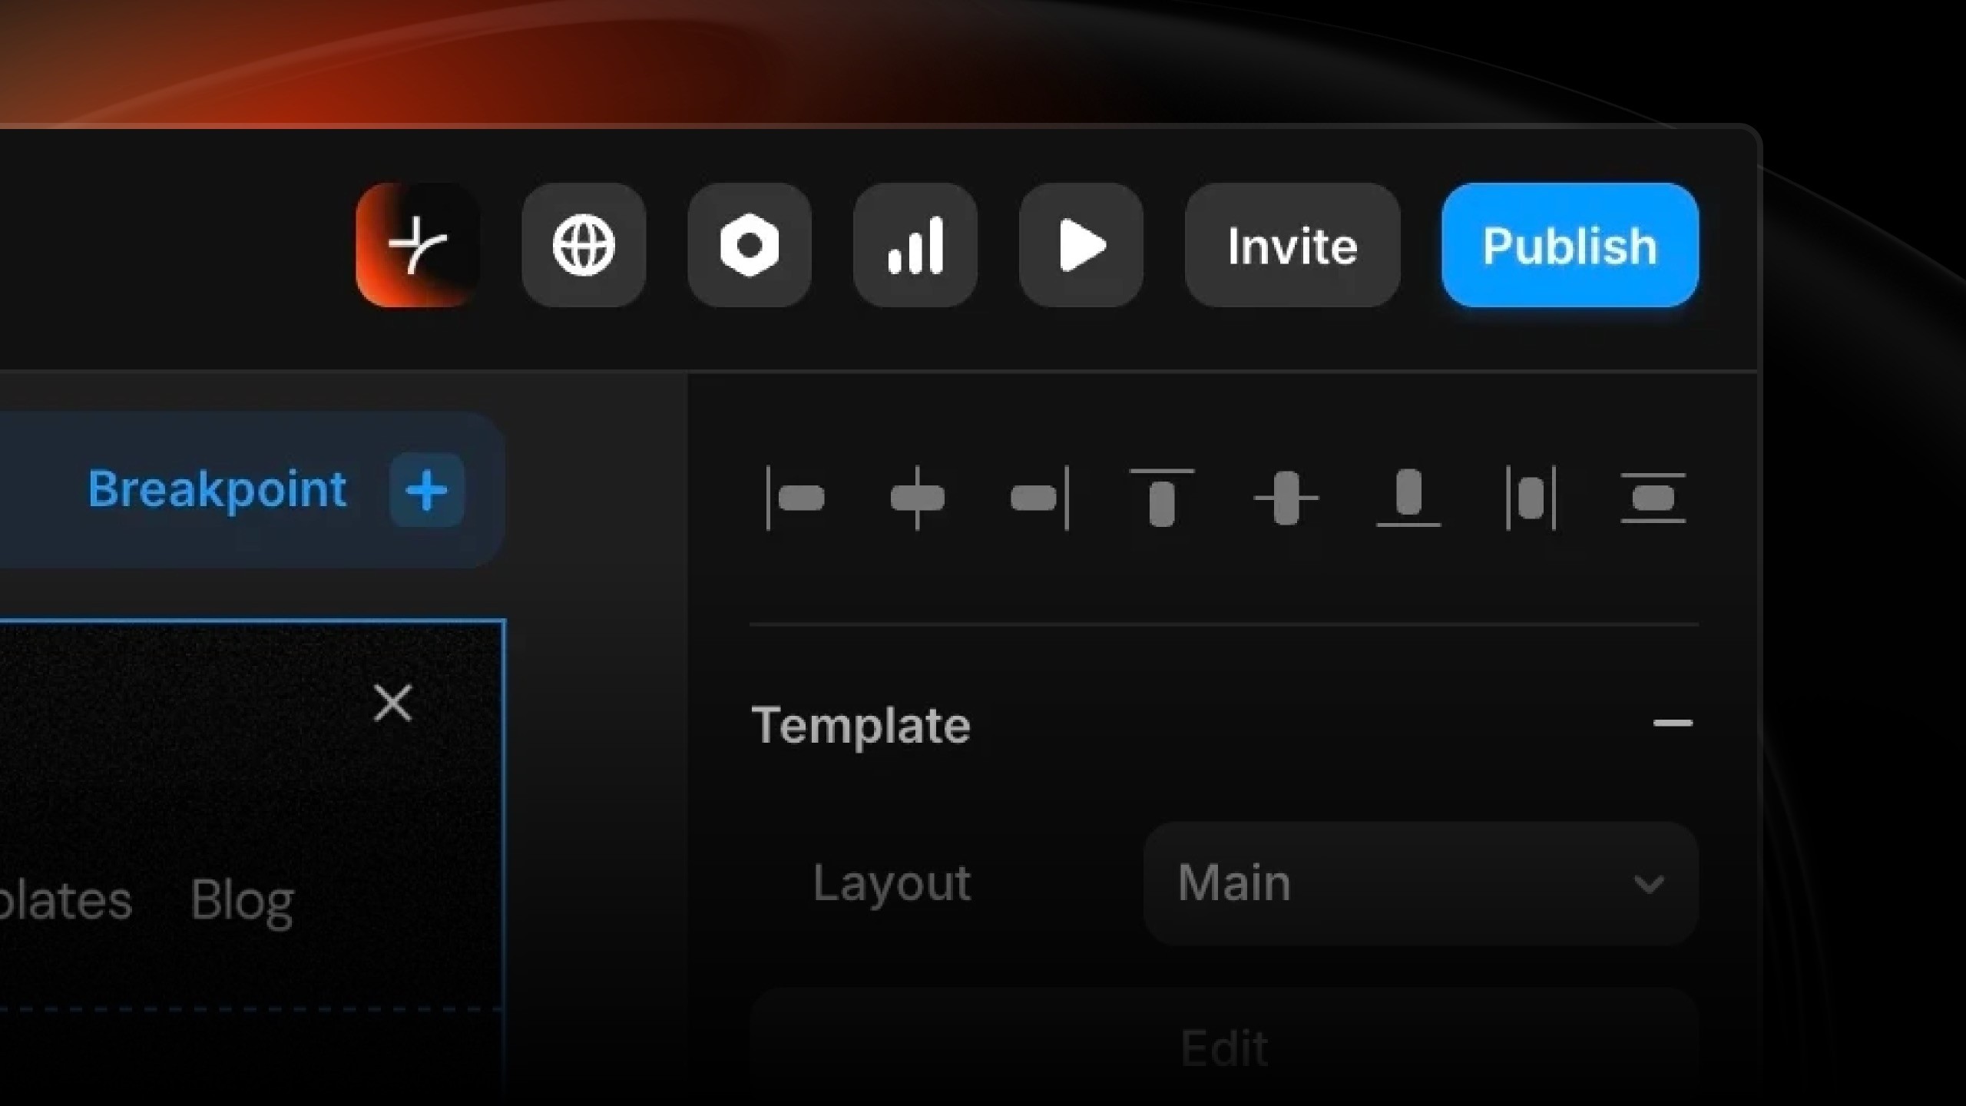Align selection to bottom edge
The width and height of the screenshot is (1966, 1106).
coord(1408,498)
